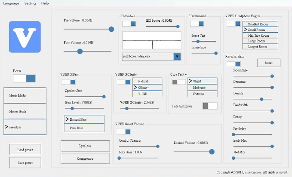Click the rockbox-chafen.wav file field
This screenshot has height=177, width=292.
point(148,56)
